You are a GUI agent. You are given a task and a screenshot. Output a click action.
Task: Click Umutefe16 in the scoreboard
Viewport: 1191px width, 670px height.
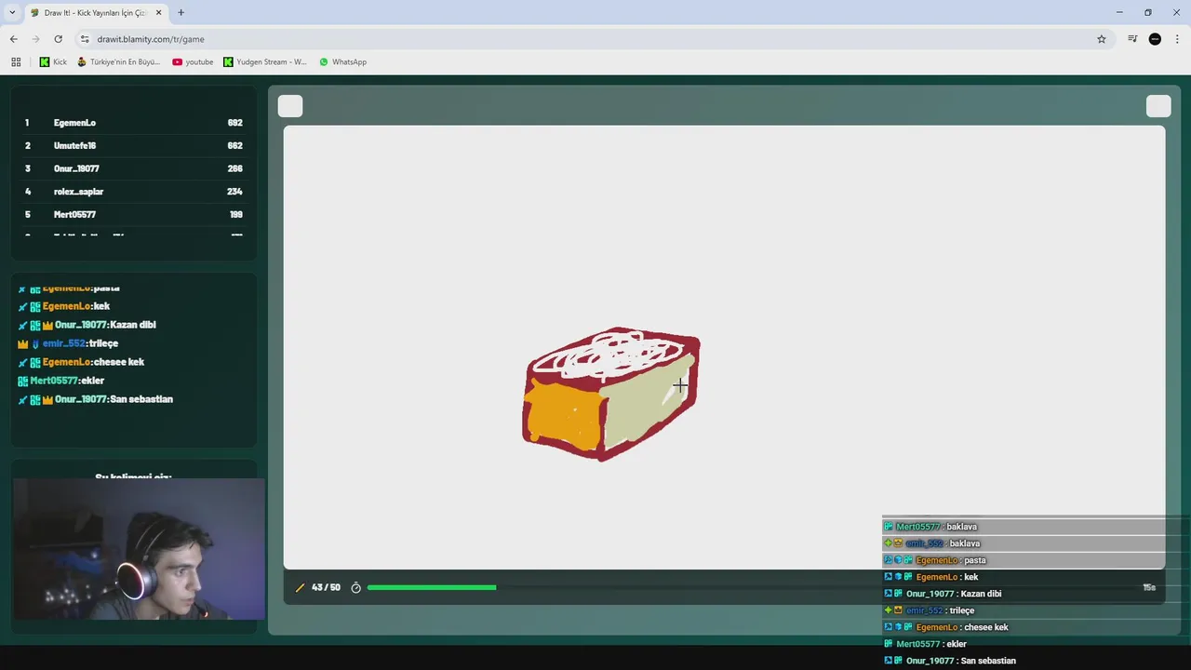74,146
